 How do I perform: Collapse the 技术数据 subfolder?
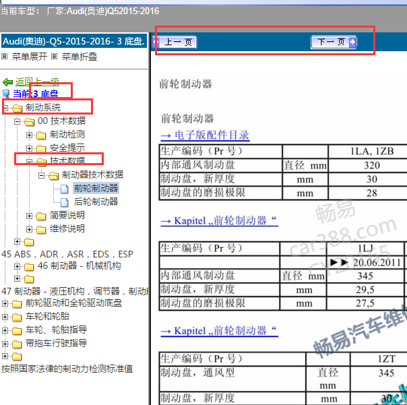click(x=30, y=162)
